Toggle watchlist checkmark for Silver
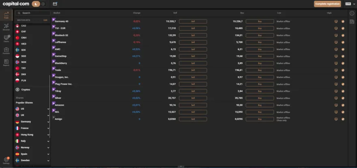Screen dimensions: 357x168 (343, 98)
